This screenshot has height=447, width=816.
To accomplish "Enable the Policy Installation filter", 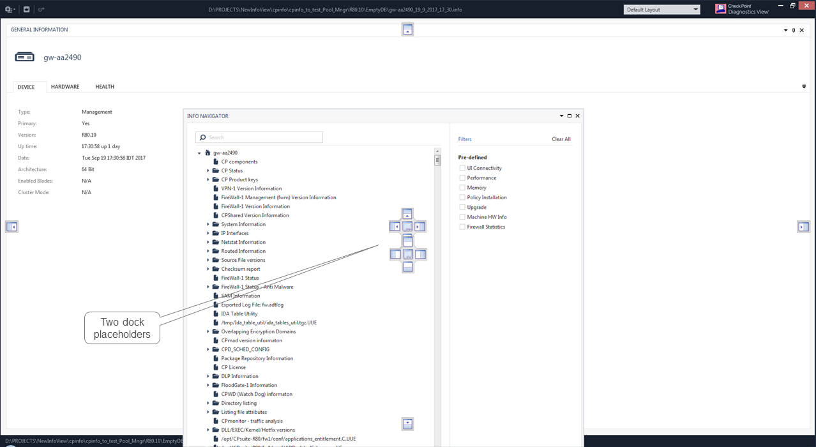I will [x=462, y=197].
